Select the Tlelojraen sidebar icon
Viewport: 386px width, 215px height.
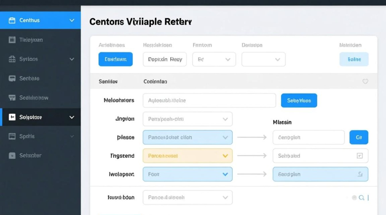[12, 40]
